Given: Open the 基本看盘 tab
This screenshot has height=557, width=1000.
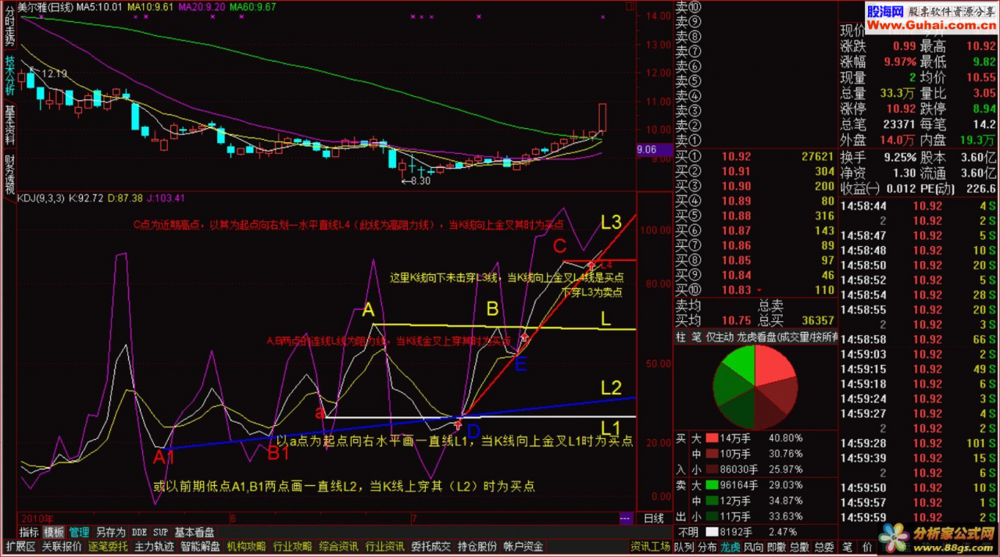Looking at the screenshot, I should (x=195, y=532).
